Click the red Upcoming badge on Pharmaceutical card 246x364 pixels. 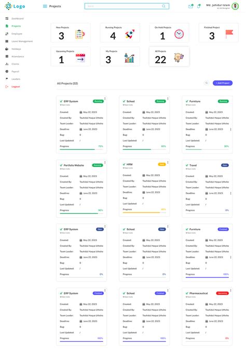coord(222,293)
